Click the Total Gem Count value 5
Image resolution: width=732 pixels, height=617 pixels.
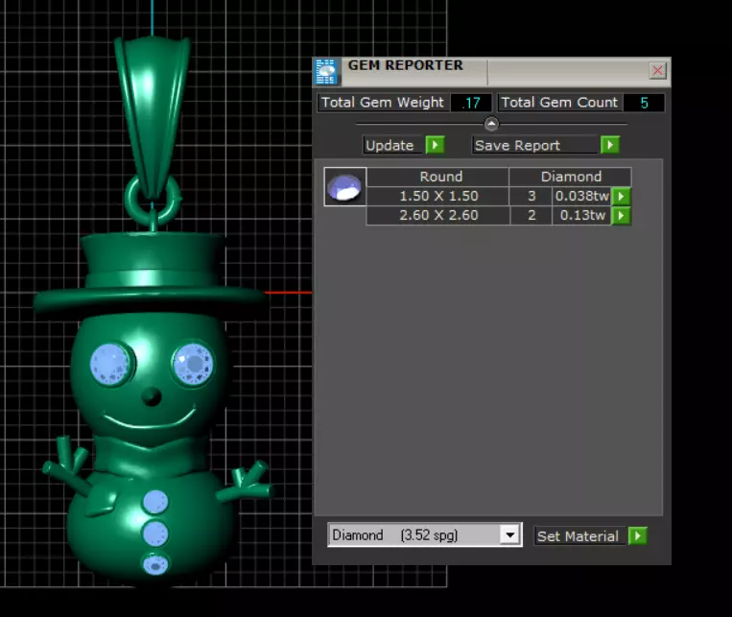click(644, 103)
